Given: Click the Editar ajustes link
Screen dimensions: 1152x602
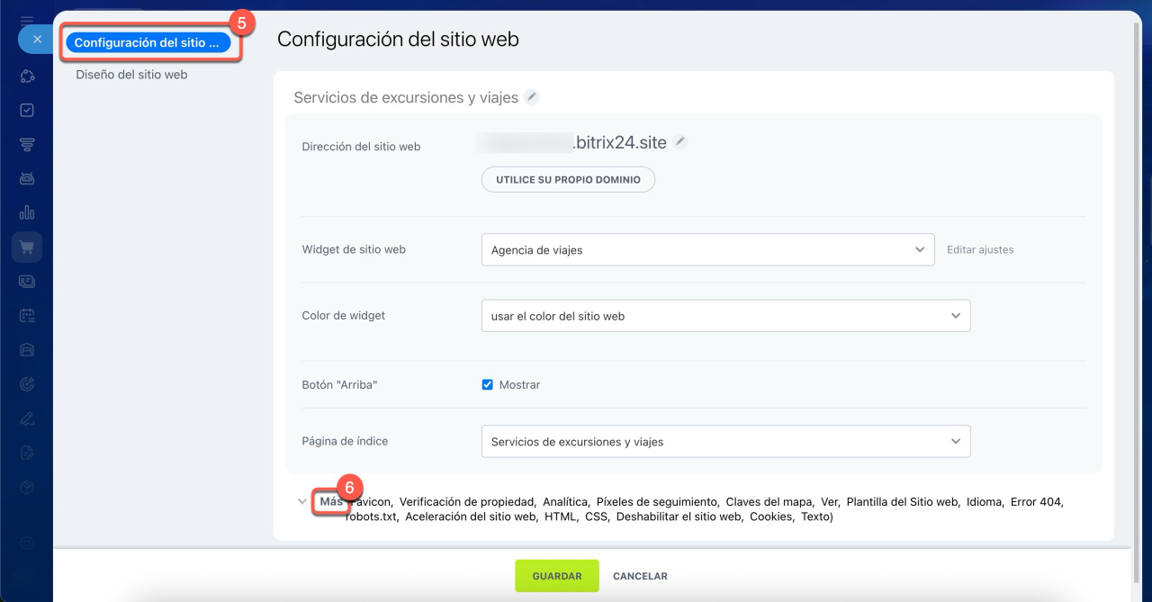Looking at the screenshot, I should click(979, 250).
